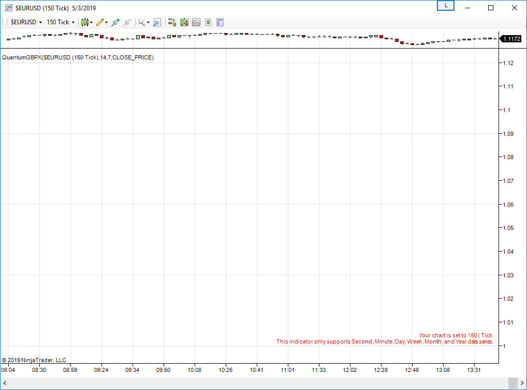Screen dimensions: 527x390
Task: Select the cursor pointer tool icon
Action: click(141, 22)
